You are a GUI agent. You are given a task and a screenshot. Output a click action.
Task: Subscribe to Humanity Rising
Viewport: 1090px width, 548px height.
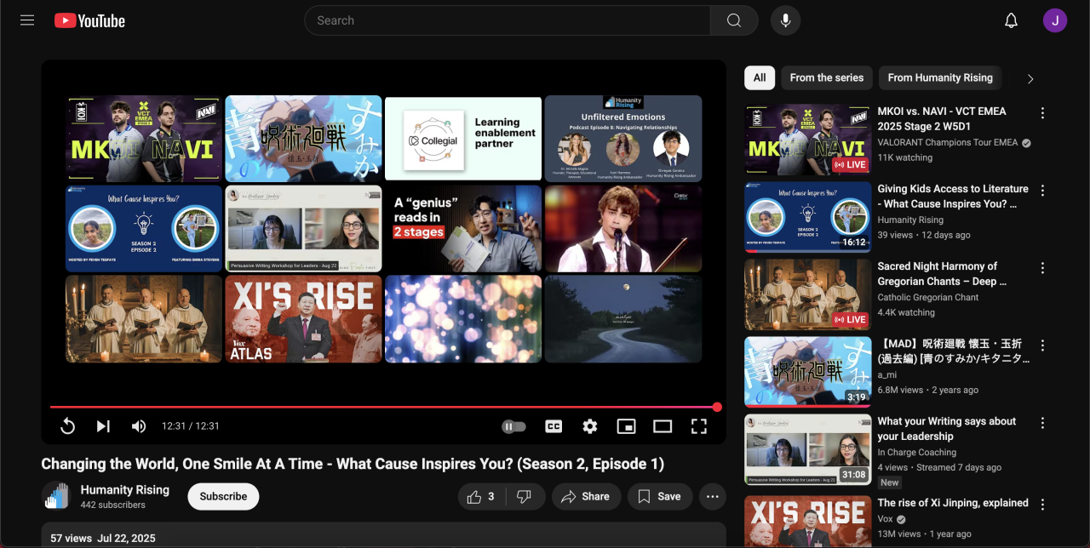coord(223,496)
